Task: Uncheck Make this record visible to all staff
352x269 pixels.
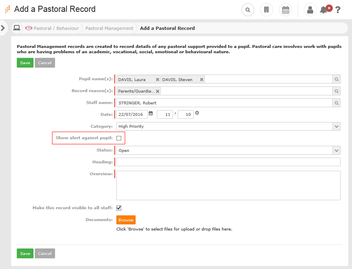Action: (119, 208)
